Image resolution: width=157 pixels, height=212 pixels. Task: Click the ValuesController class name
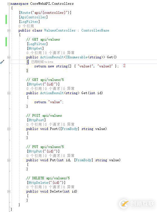point(60,30)
